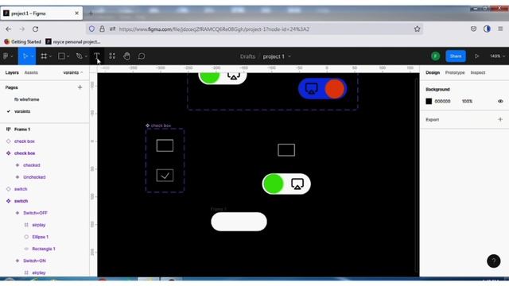Image resolution: width=509 pixels, height=286 pixels.
Task: Select the varaints page
Action: coord(22,111)
